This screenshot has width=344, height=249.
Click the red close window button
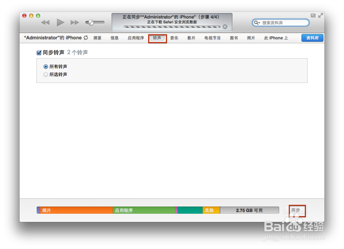[x=24, y=16]
